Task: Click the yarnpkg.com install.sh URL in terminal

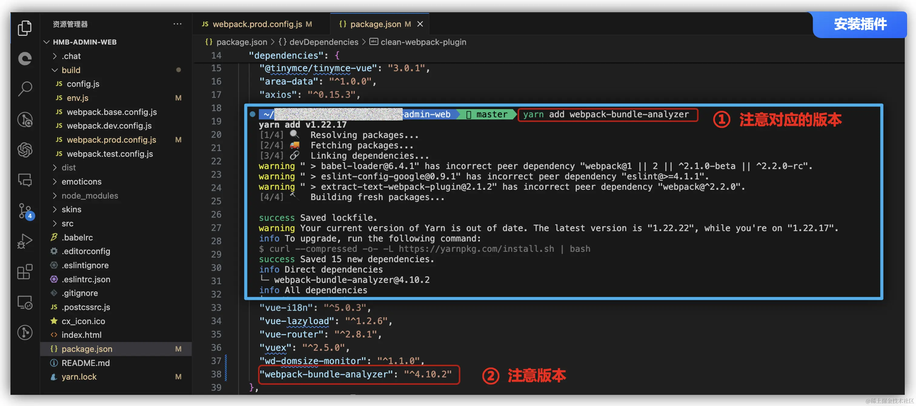Action: click(476, 249)
